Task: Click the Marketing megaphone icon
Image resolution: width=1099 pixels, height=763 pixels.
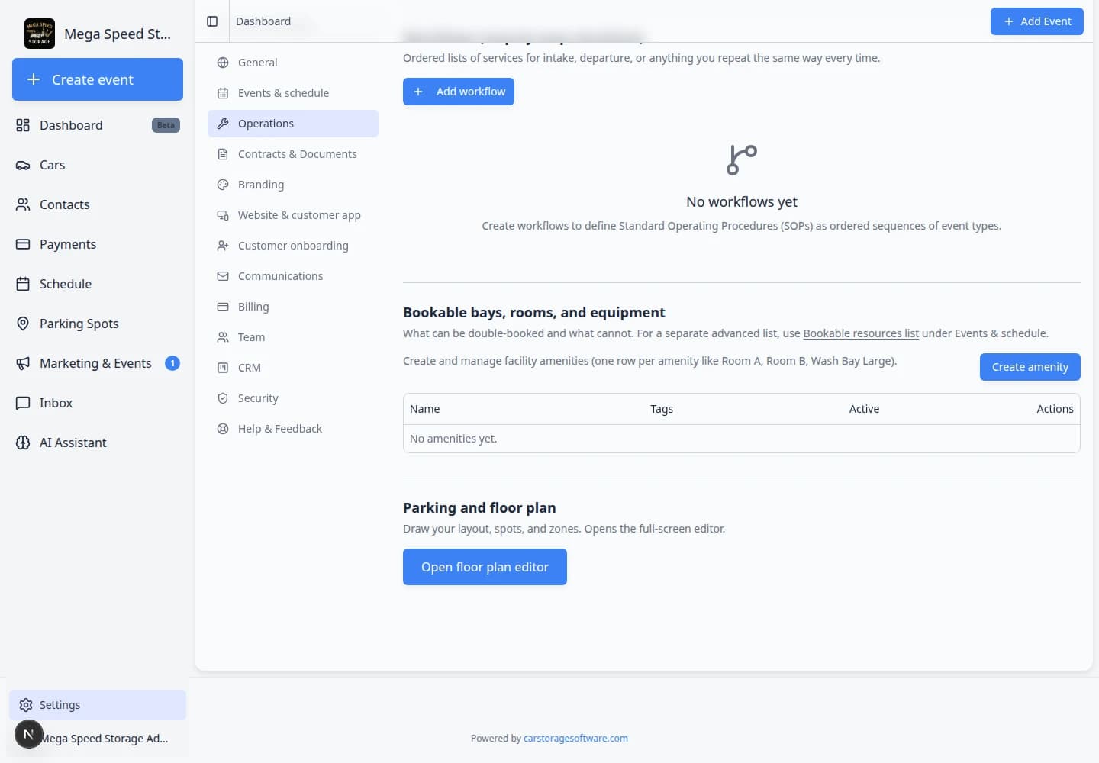Action: pyautogui.click(x=23, y=363)
